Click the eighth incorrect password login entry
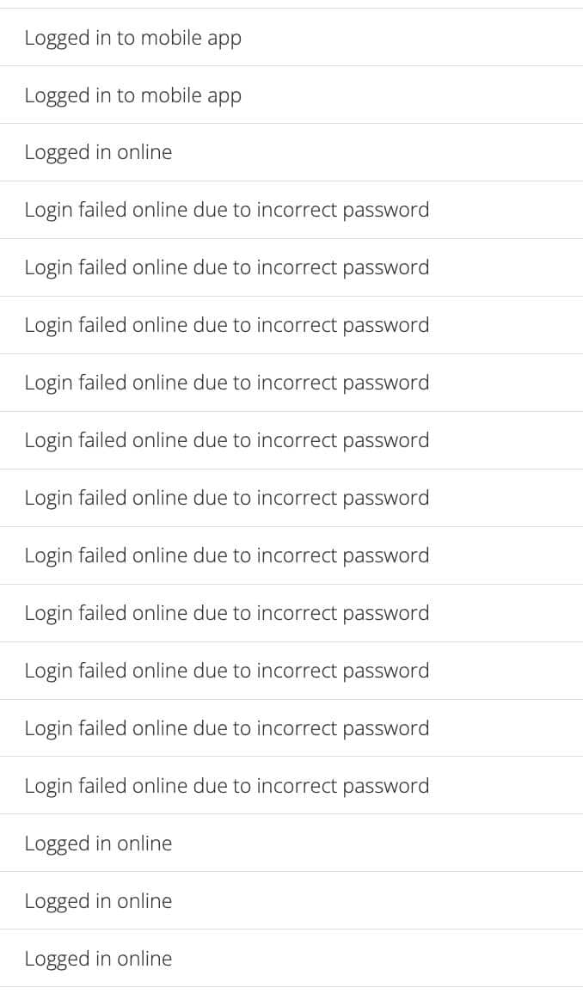The height and width of the screenshot is (994, 583). coord(226,613)
